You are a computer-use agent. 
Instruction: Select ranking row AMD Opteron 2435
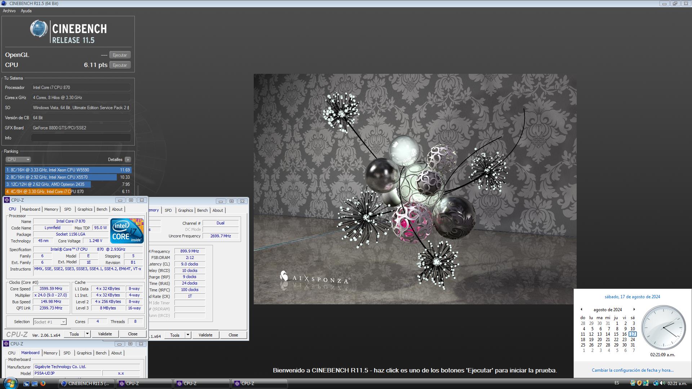coord(68,184)
